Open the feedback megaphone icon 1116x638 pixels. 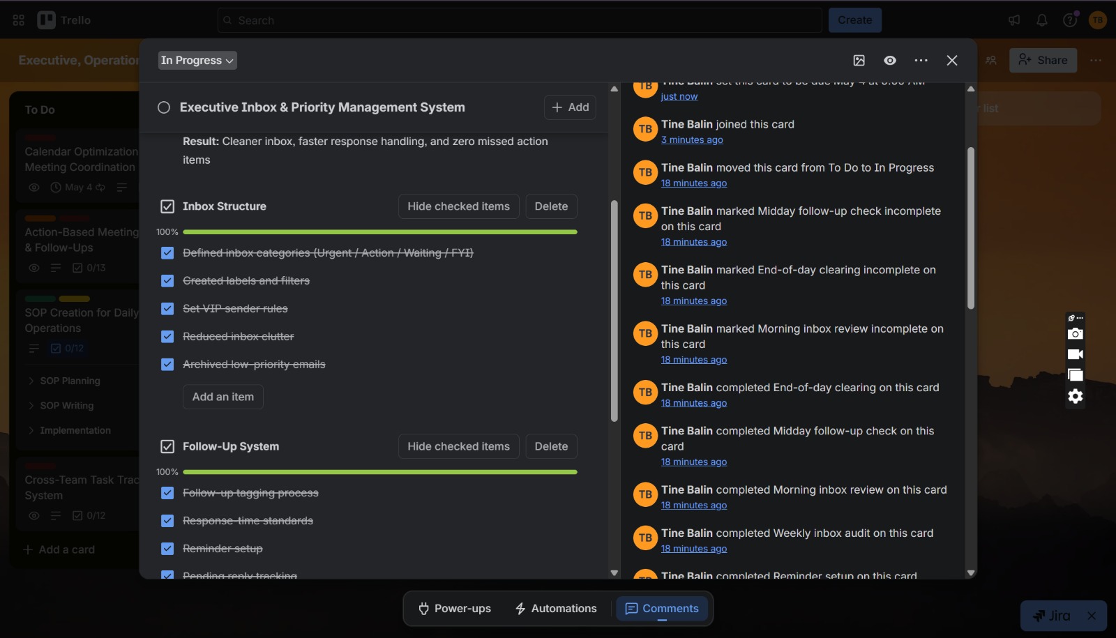pos(1014,20)
